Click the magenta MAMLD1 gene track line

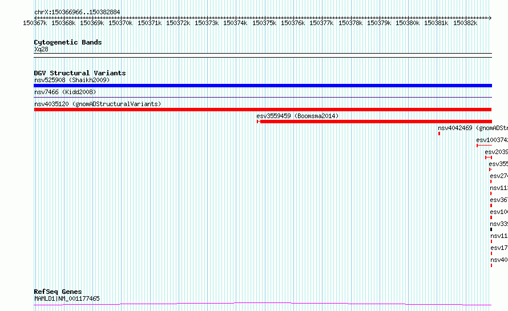263,304
